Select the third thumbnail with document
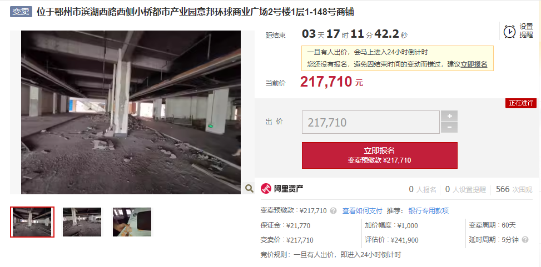Screen dimensions: 541x267 coord(132,222)
